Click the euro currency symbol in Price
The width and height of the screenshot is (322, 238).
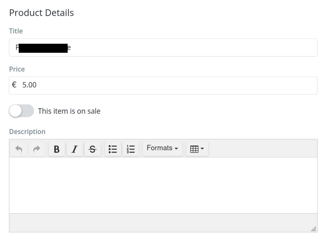[14, 85]
